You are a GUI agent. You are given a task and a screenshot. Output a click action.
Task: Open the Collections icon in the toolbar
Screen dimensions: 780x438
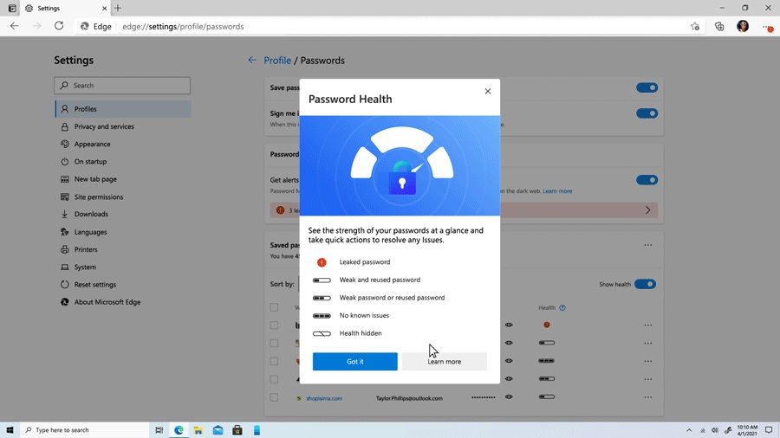click(719, 27)
